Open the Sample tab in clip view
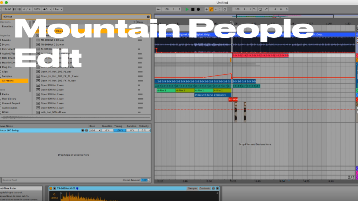 tap(192, 188)
